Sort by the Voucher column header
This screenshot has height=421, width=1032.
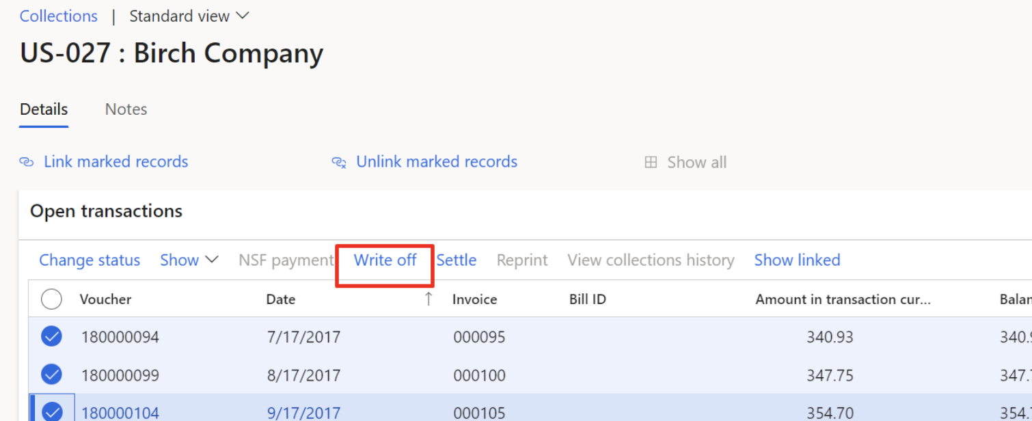pos(105,299)
